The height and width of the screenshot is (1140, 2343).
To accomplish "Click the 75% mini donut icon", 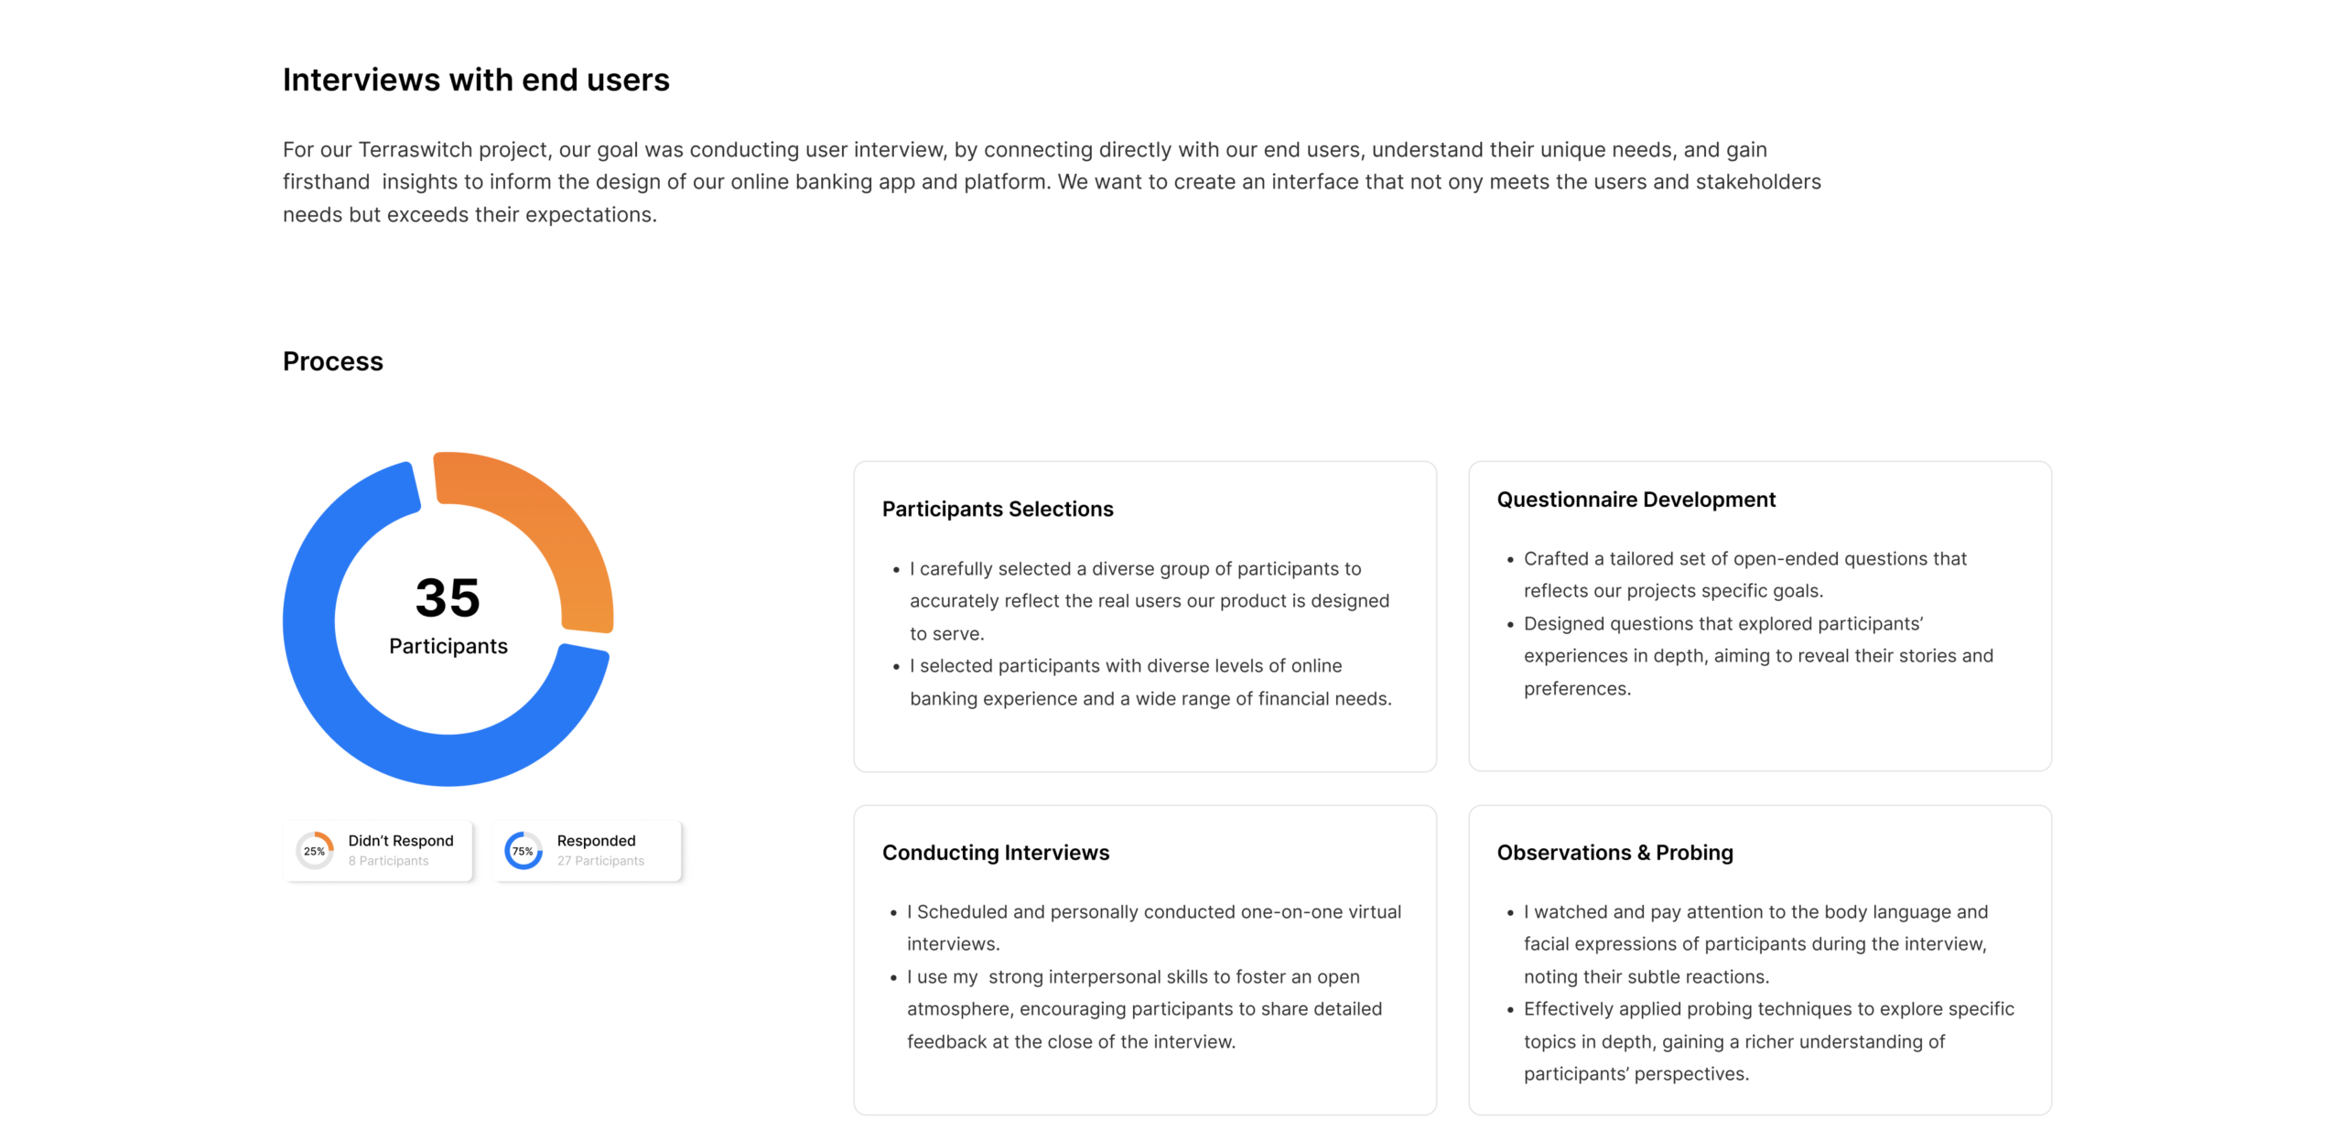I will pyautogui.click(x=523, y=851).
